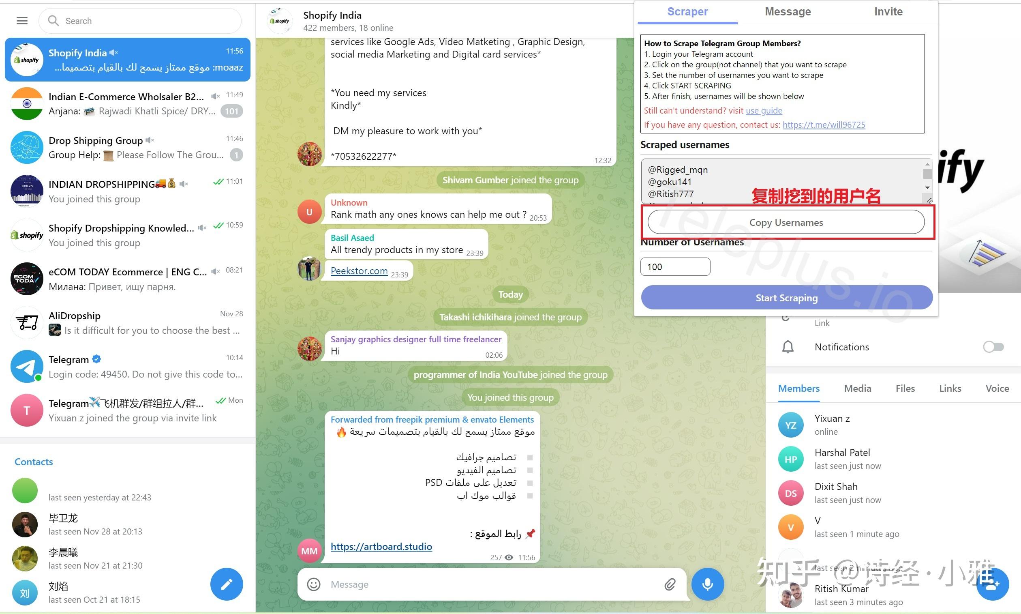Click contact link t.me/will96725
1021x614 pixels.
point(824,124)
